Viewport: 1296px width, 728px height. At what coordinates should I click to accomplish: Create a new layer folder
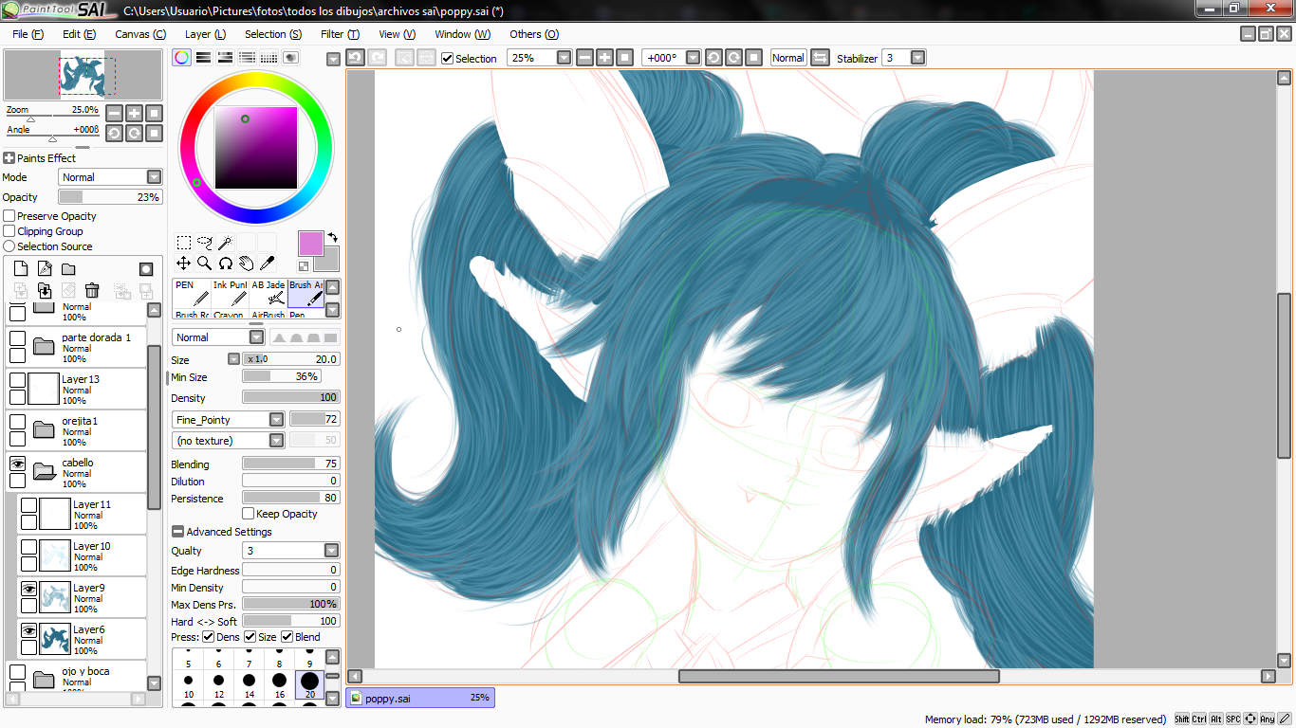point(68,269)
